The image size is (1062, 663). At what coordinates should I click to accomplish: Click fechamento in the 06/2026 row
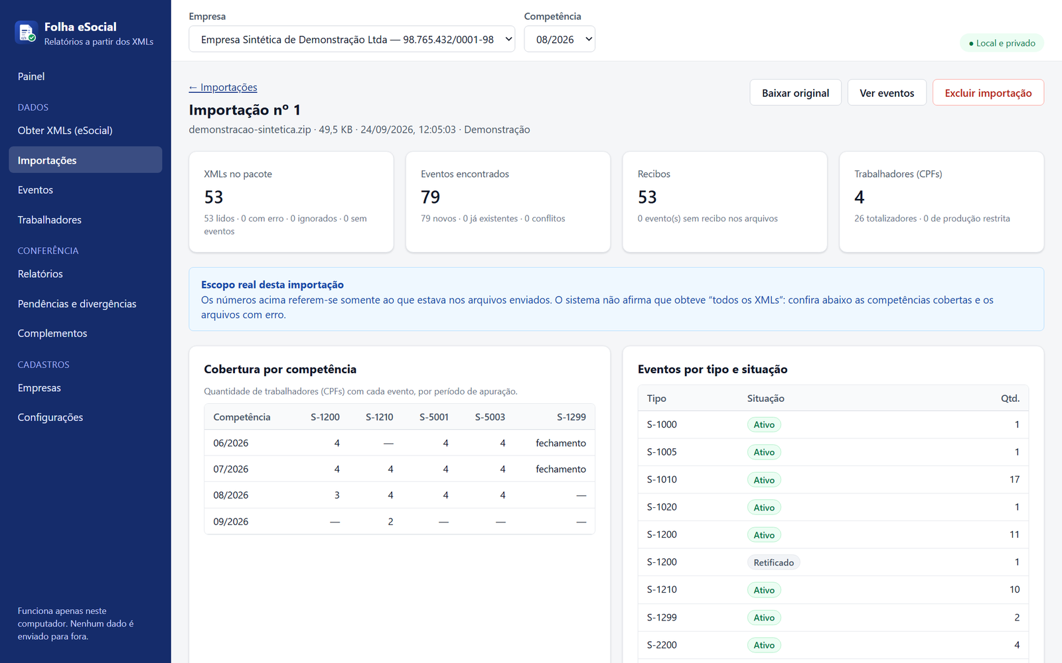(561, 443)
